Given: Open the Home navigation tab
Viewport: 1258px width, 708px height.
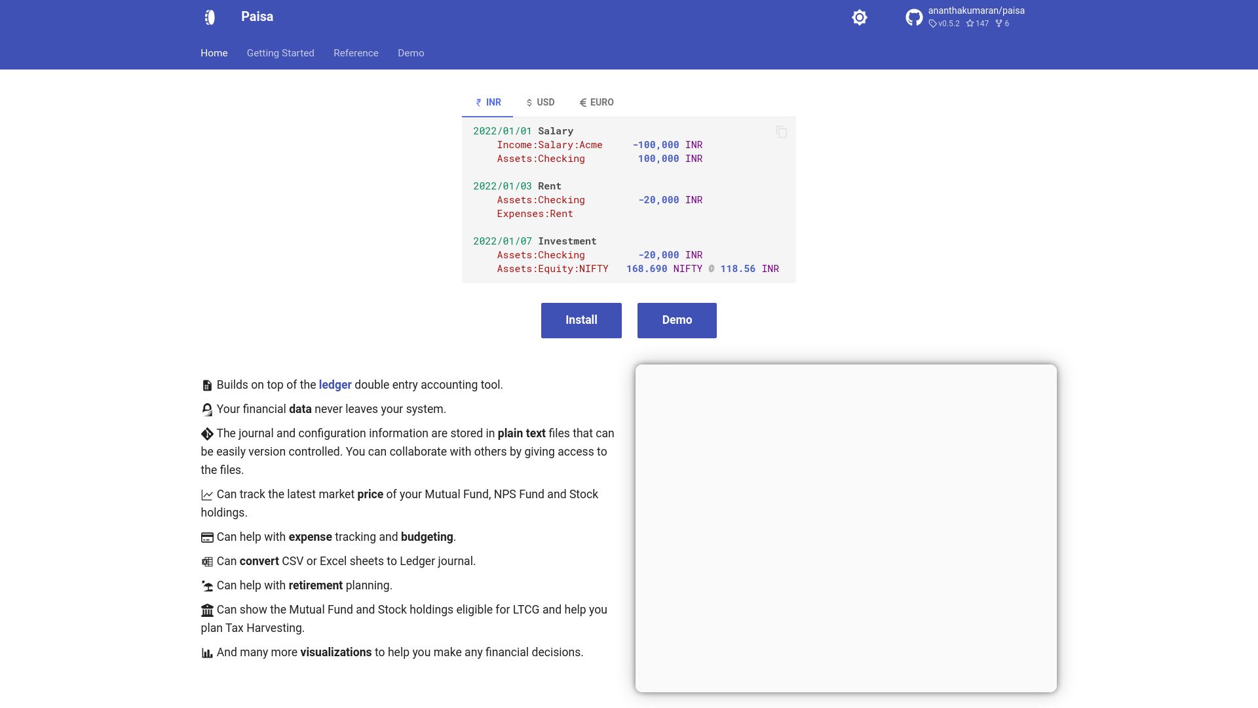Looking at the screenshot, I should (214, 53).
